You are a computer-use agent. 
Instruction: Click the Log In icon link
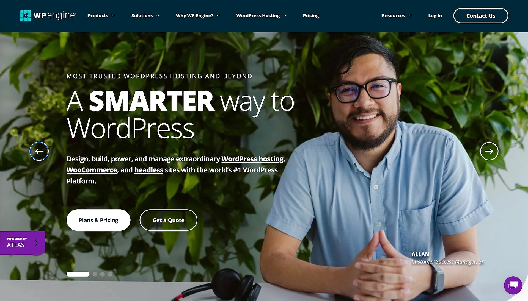(435, 16)
